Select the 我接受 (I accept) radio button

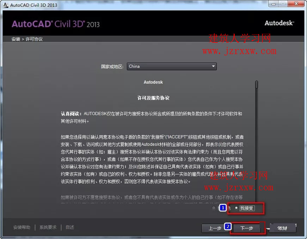coord(237,208)
